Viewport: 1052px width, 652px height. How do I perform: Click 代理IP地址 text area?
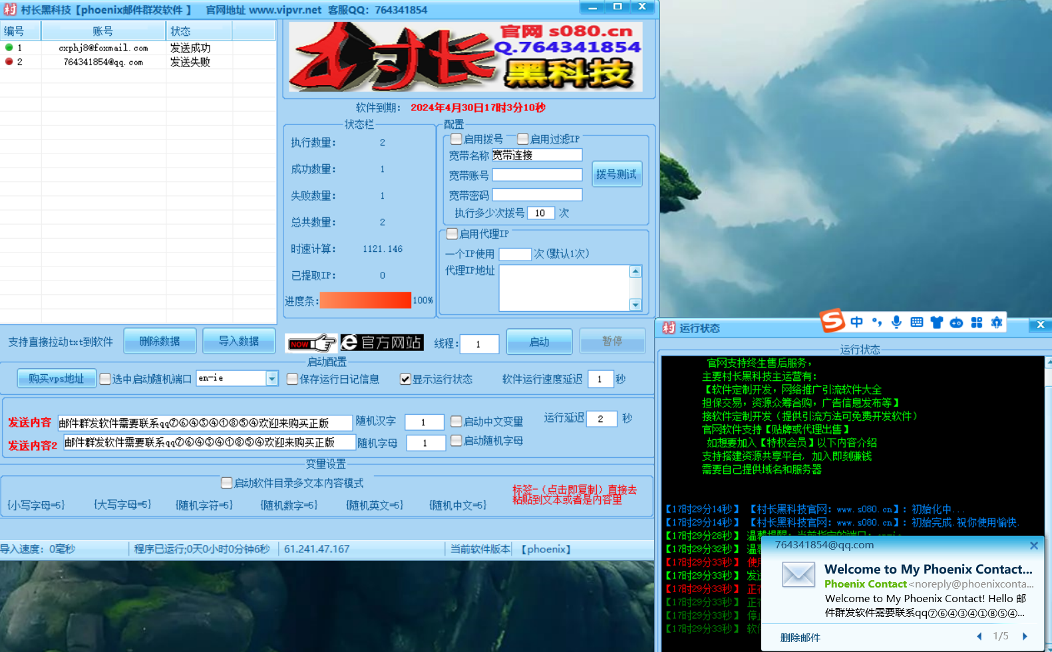click(564, 288)
